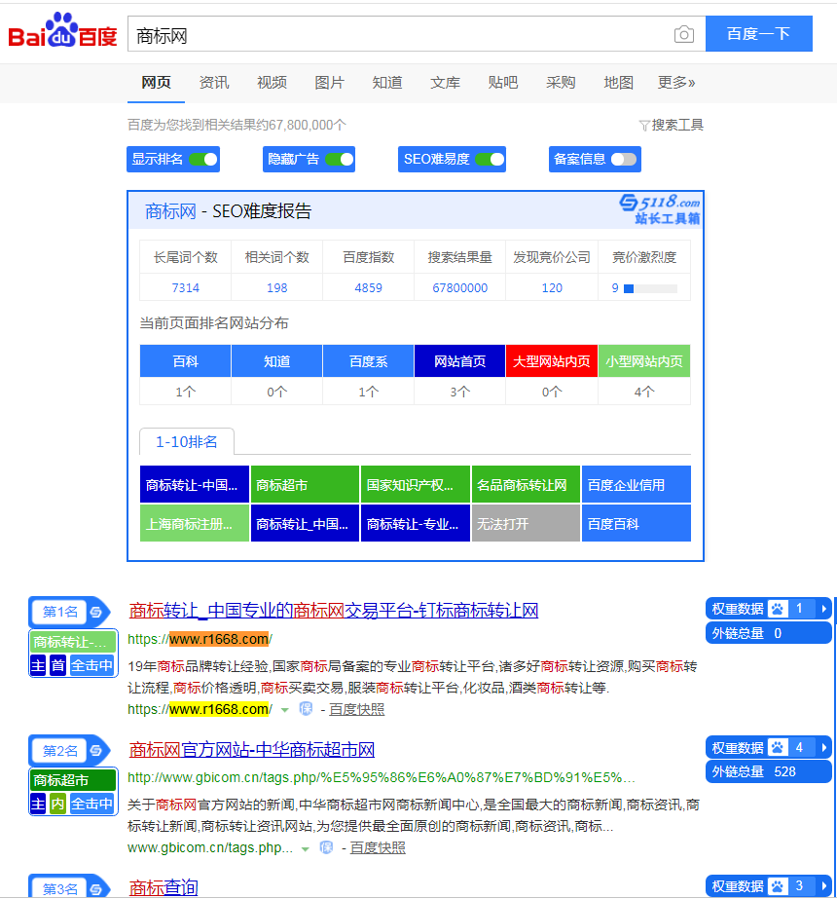Click the 保 shield icon on r1668.com result
837x899 pixels.
coord(306,709)
